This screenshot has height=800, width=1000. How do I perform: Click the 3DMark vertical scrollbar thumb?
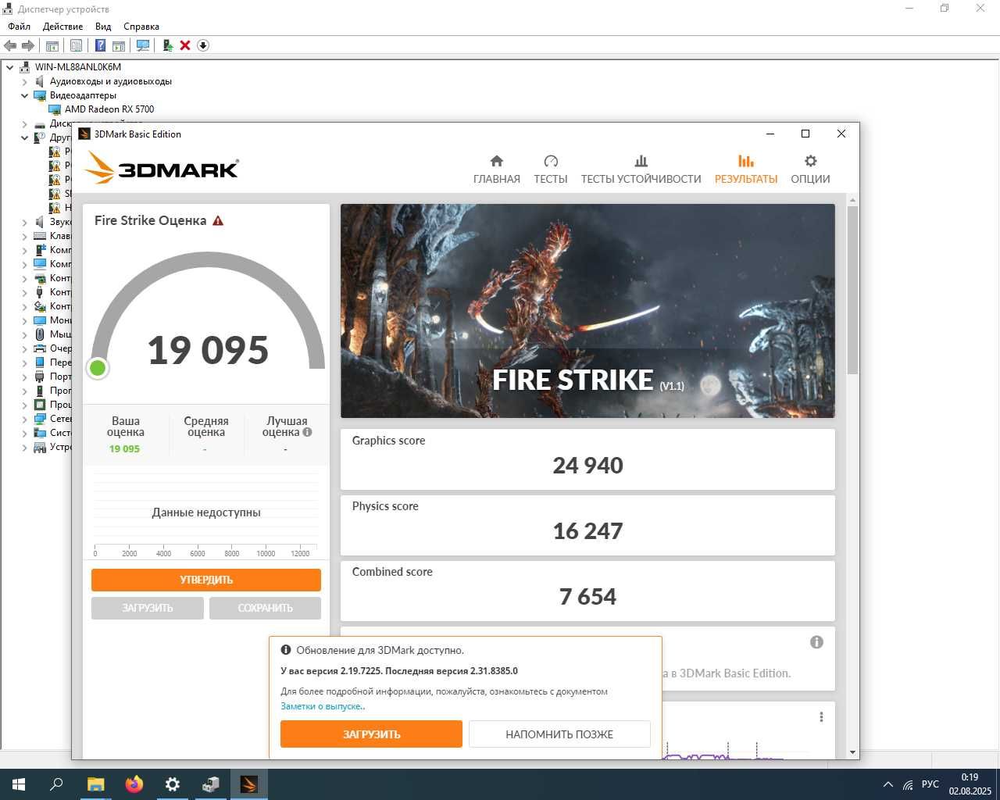pos(852,291)
